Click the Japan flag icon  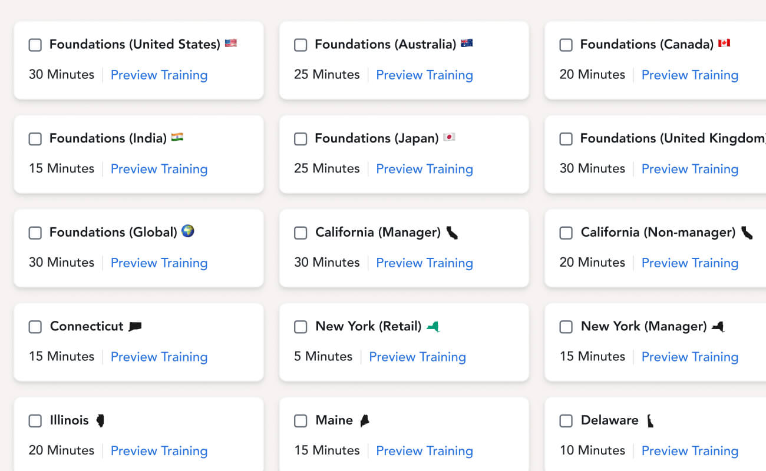click(449, 137)
